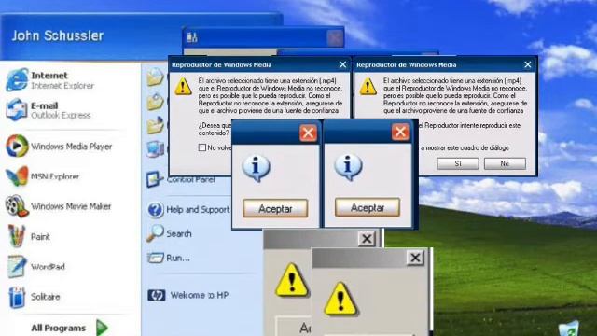Select Control Panel menu entry text
597x336 pixels.
tap(190, 179)
